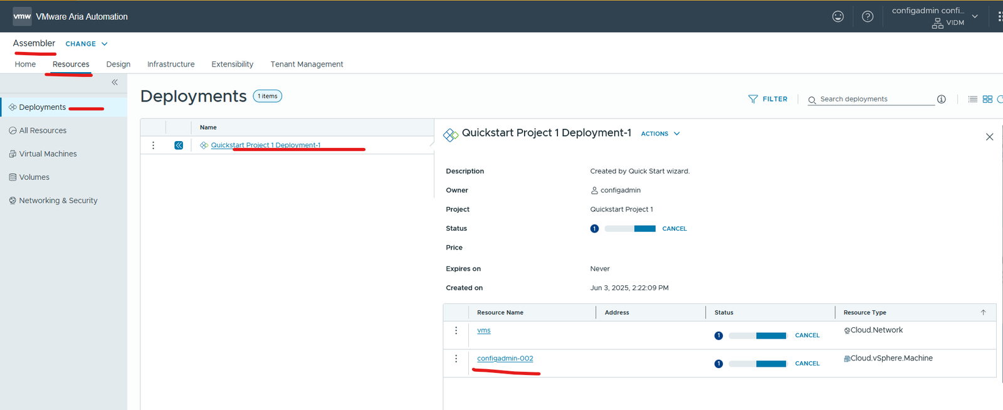Click the Name column header
The image size is (1003, 410).
pos(208,127)
